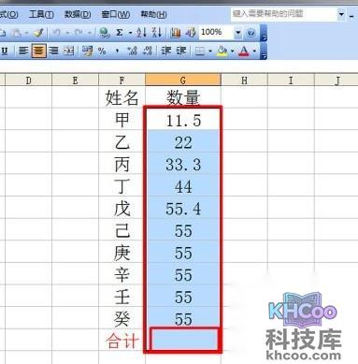
Task: Expand Standard toolbar options chevron
Action: tap(264, 33)
